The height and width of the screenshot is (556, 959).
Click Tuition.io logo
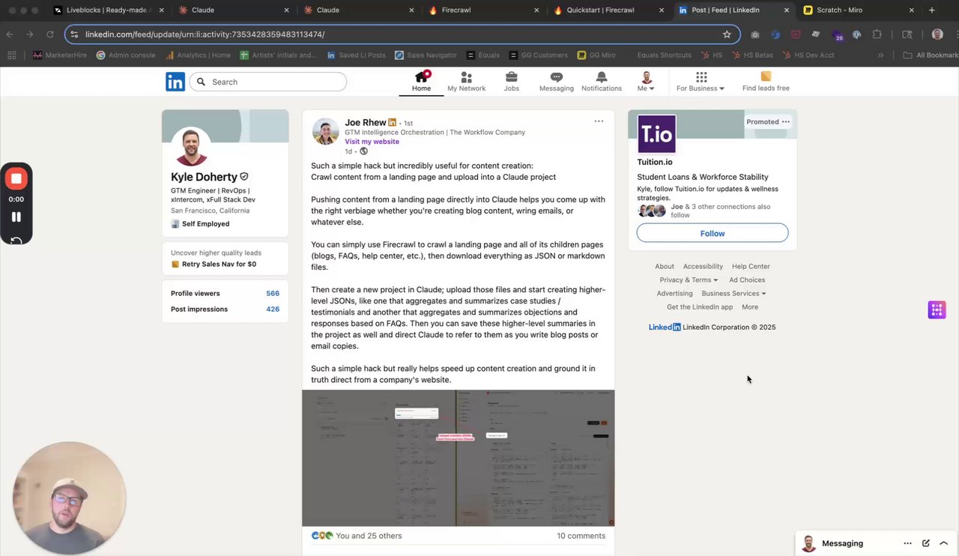[656, 134]
